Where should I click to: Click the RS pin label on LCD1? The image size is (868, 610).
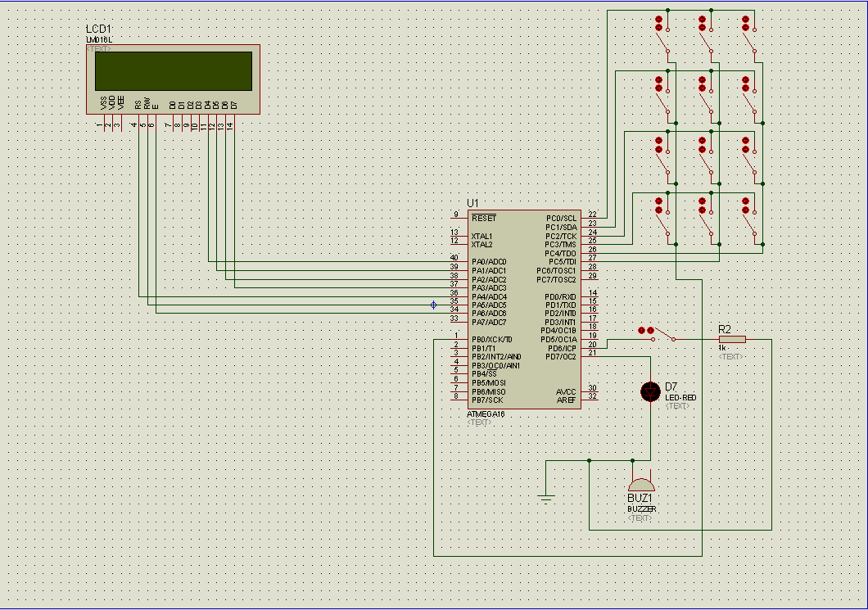point(138,104)
